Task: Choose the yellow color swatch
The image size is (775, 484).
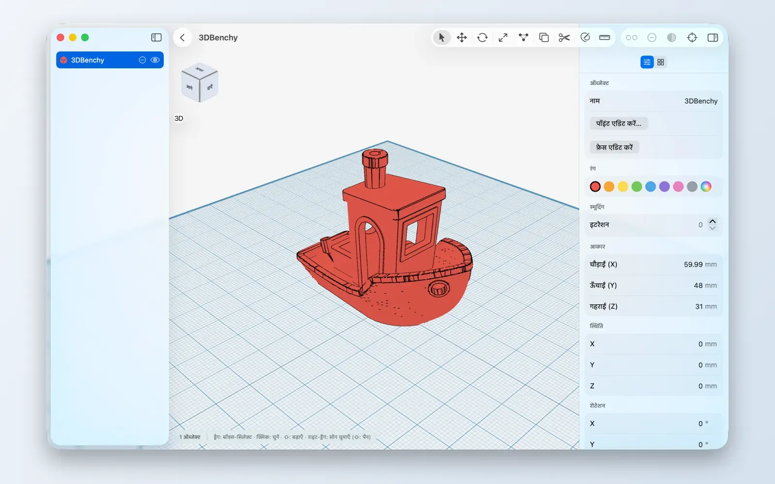Action: (x=623, y=186)
